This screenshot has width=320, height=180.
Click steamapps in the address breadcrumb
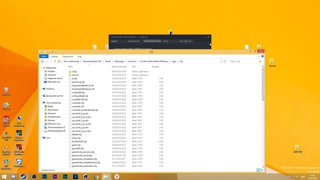point(119,61)
